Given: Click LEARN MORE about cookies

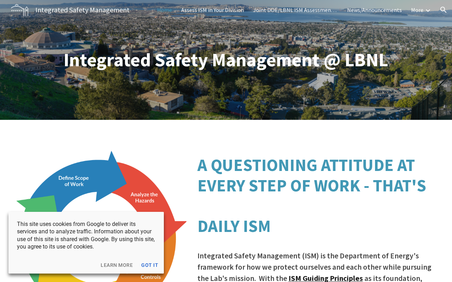Looking at the screenshot, I should click(117, 265).
